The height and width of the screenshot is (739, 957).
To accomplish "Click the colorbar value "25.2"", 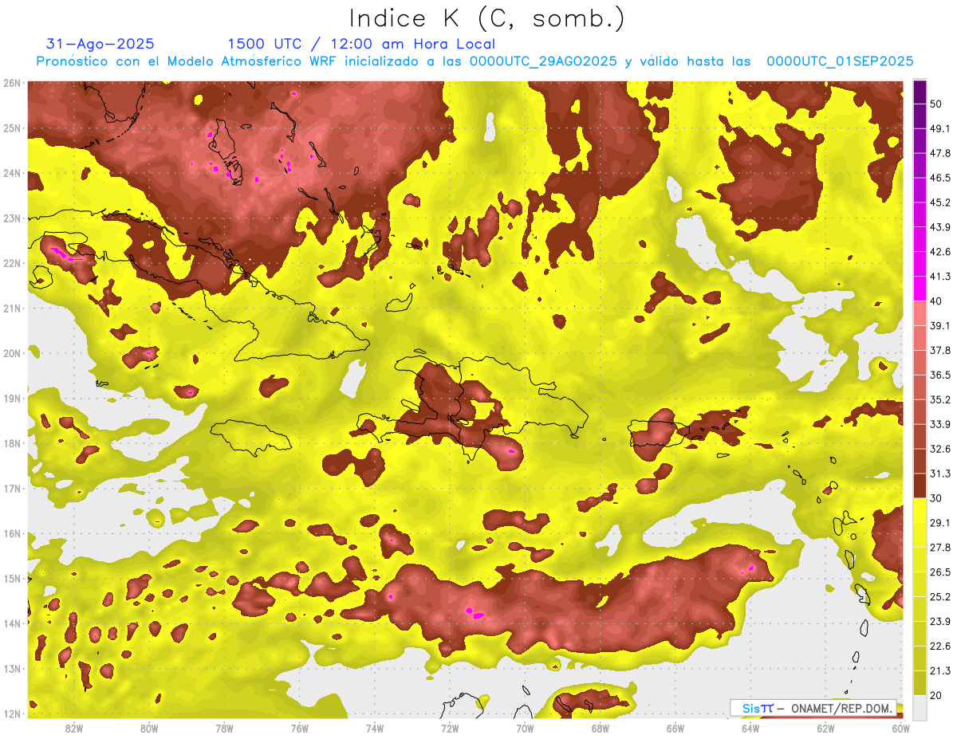I will point(940,596).
